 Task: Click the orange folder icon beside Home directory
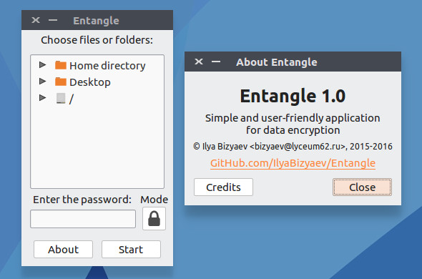click(61, 65)
